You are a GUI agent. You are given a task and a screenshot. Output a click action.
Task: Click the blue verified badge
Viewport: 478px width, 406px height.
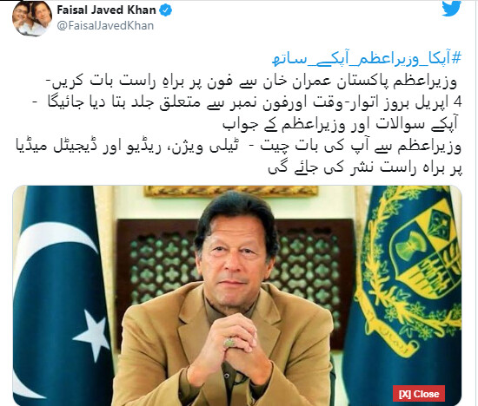click(165, 10)
